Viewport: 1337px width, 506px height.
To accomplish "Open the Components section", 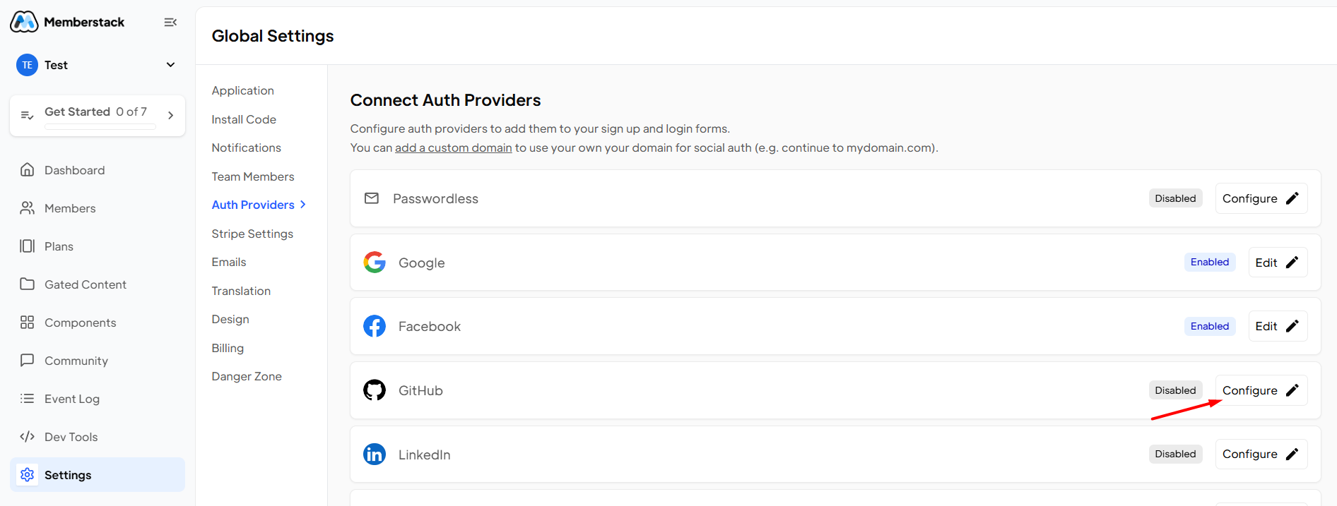I will click(x=98, y=323).
